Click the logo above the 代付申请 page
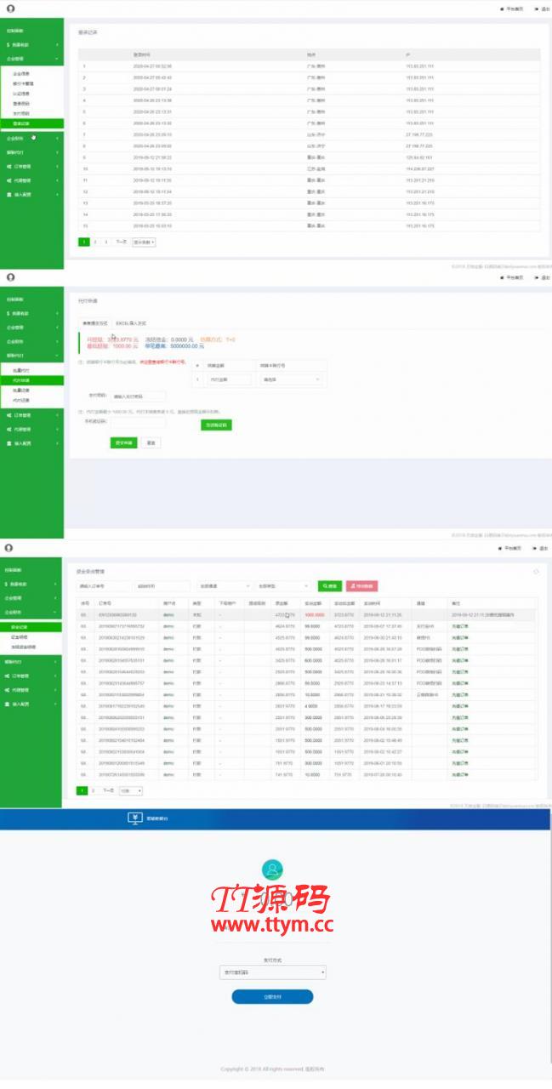552x1089 pixels. click(9, 277)
